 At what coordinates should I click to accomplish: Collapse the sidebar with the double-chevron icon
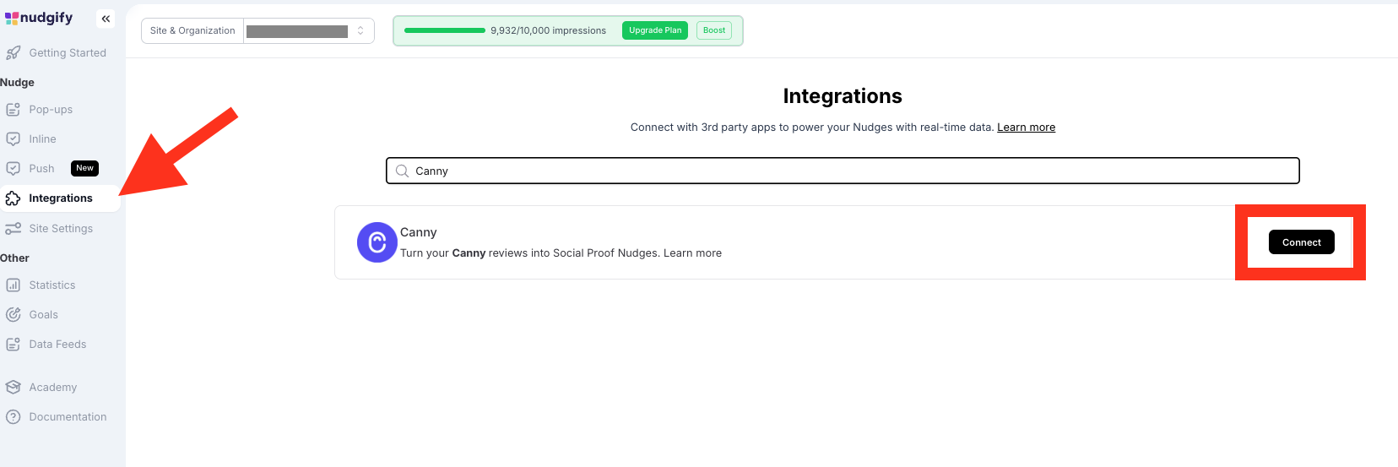click(106, 19)
